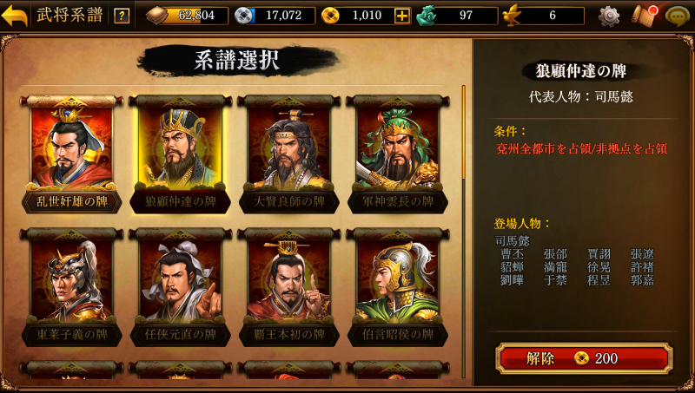Tap the golden bird resource icon
Screen dimensions: 695x393
click(x=513, y=16)
